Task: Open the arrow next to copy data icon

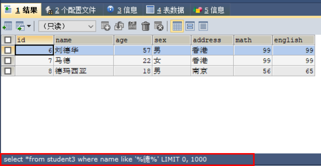Action: tap(29, 26)
